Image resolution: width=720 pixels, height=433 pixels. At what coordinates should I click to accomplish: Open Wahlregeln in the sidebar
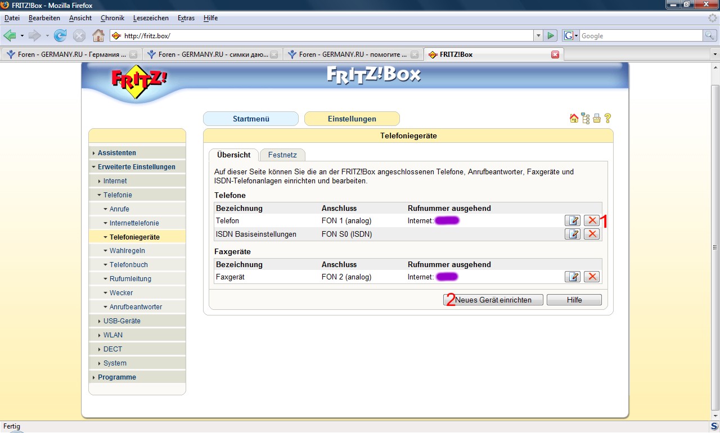(127, 251)
